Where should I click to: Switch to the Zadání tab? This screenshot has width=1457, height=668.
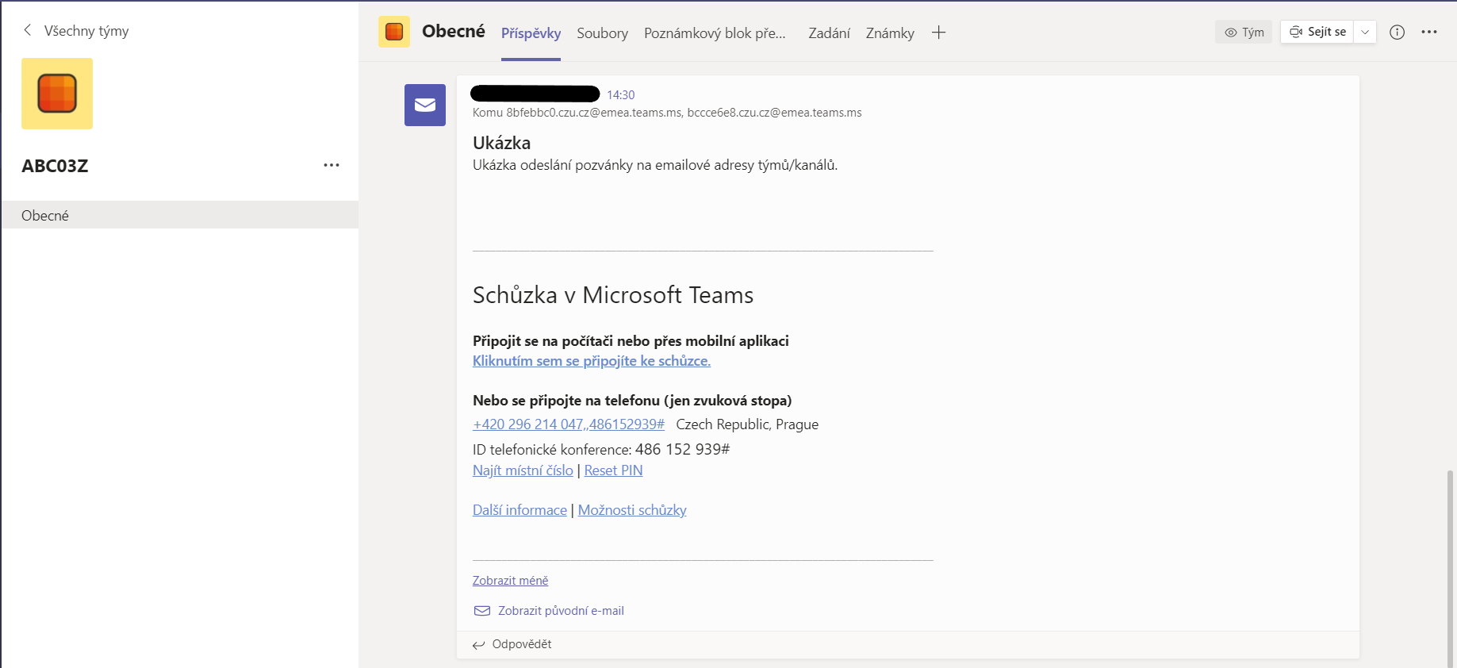tap(829, 33)
